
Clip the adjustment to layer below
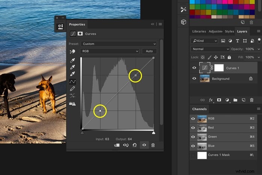coord(117,145)
